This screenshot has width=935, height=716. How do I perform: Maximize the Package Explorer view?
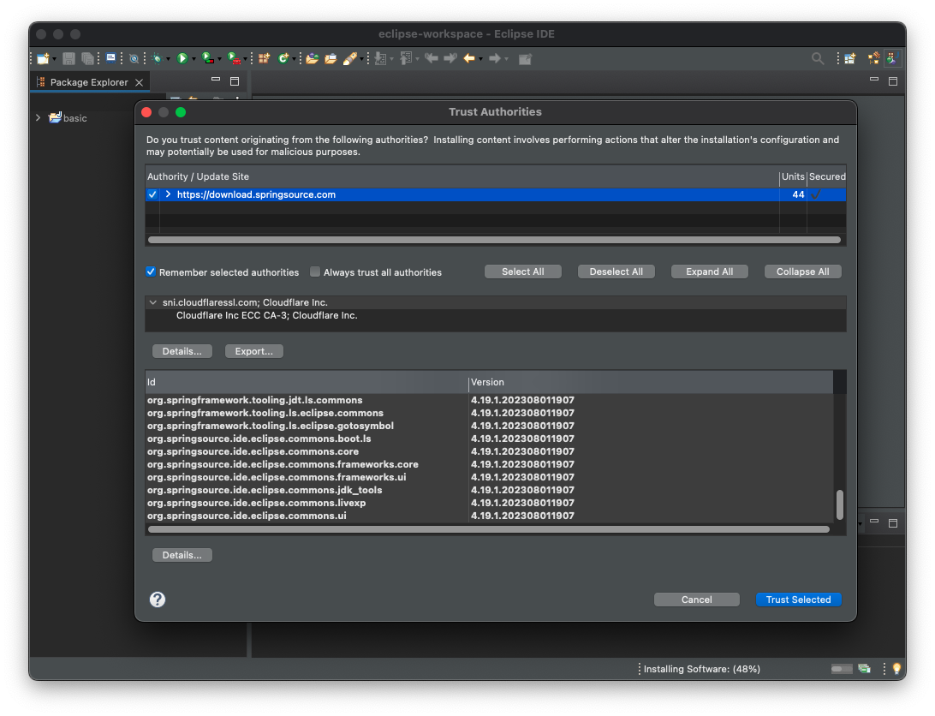point(235,81)
